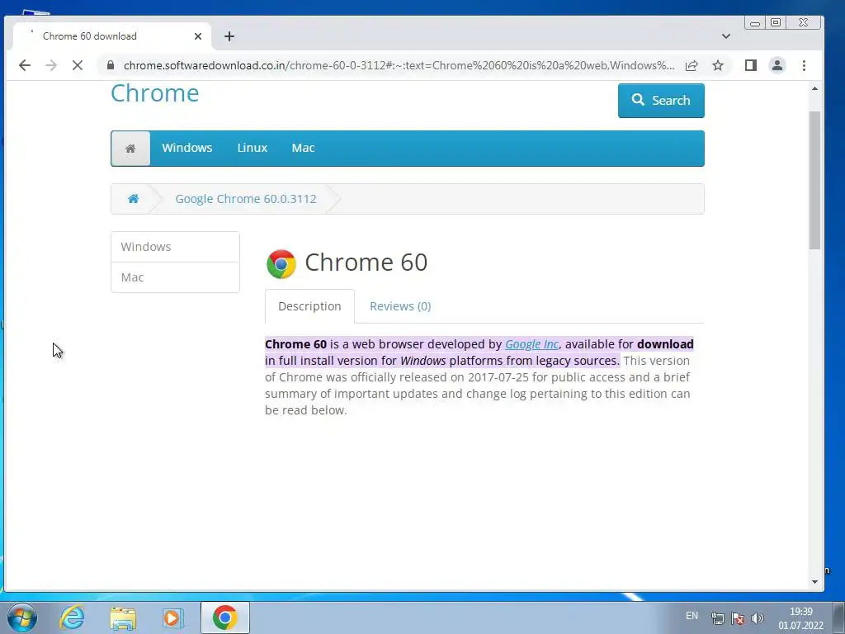This screenshot has height=634, width=845.
Task: Select the Chrome 60 download tab
Action: click(x=113, y=36)
